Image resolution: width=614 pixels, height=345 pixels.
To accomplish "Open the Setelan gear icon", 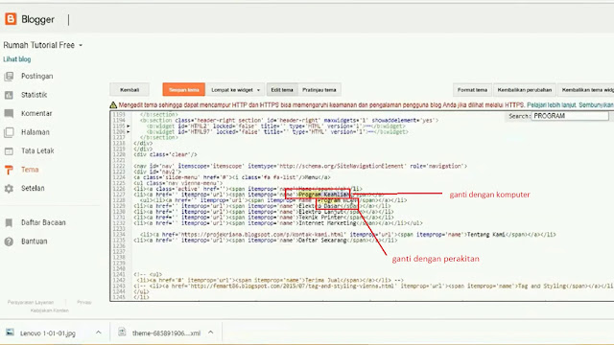I will pyautogui.click(x=9, y=189).
